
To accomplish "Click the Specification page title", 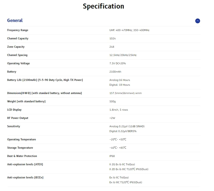I will pyautogui.click(x=103, y=6).
